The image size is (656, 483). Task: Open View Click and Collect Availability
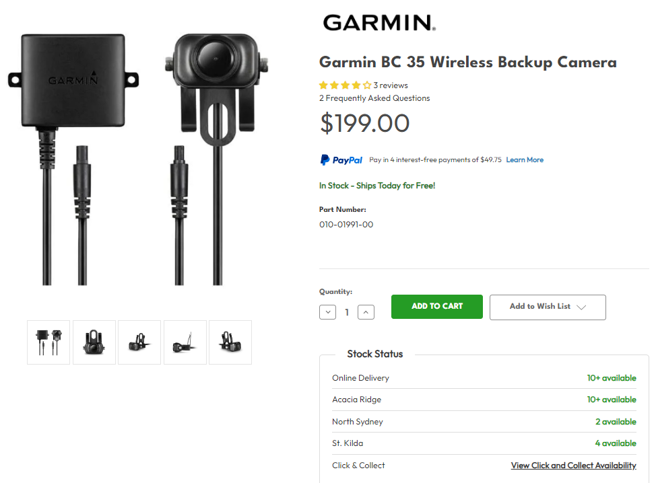tap(573, 466)
